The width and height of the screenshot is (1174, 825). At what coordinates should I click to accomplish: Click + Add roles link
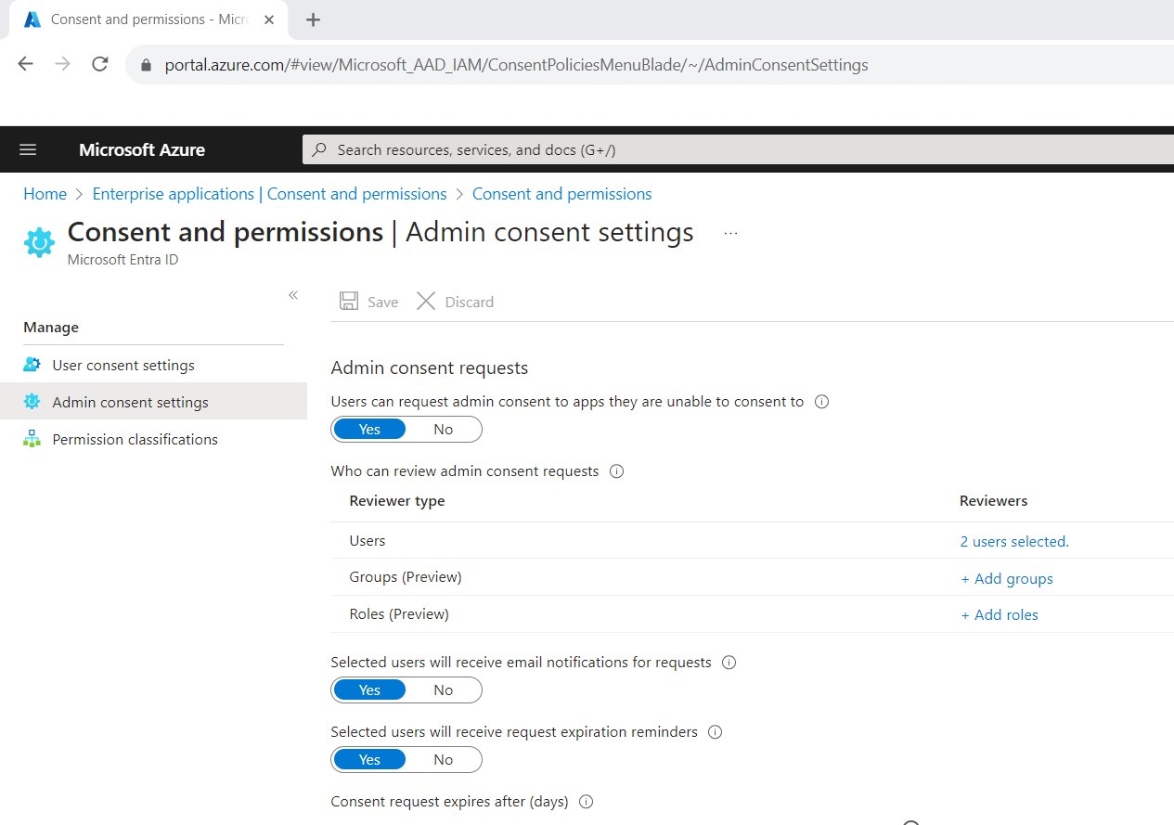1000,614
